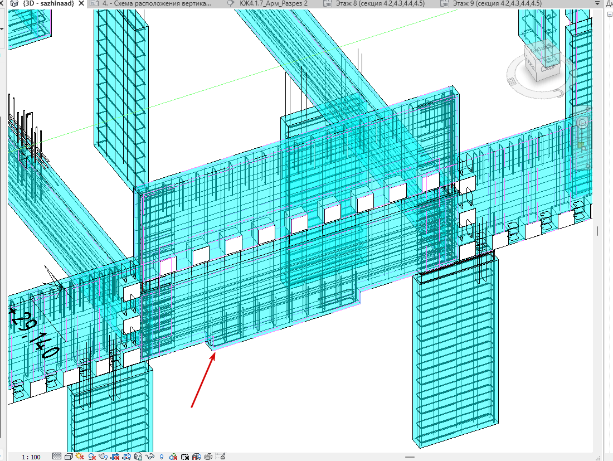This screenshot has width=613, height=461.
Task: Click Temporary View Properties icon
Action: pos(185,457)
